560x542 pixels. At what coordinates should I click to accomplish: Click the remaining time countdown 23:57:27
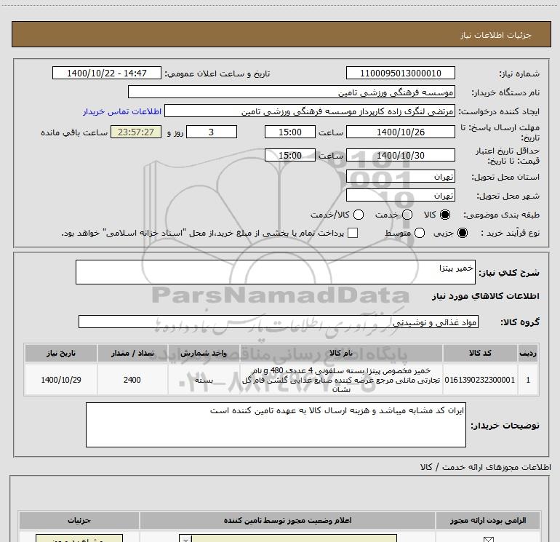click(x=136, y=132)
